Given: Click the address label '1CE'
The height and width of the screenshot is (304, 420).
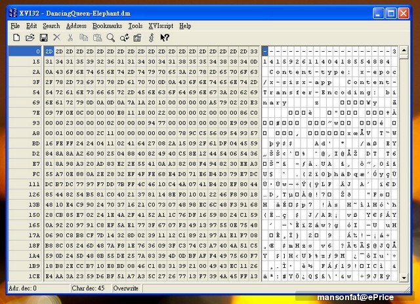Looking at the screenshot, I should click(34, 276).
